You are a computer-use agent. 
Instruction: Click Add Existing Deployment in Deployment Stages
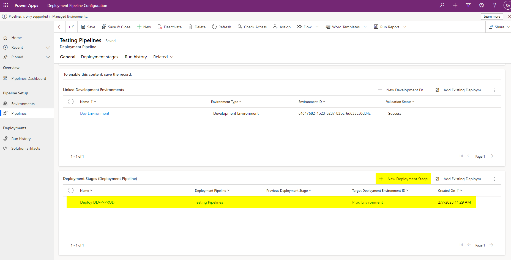[x=460, y=179]
